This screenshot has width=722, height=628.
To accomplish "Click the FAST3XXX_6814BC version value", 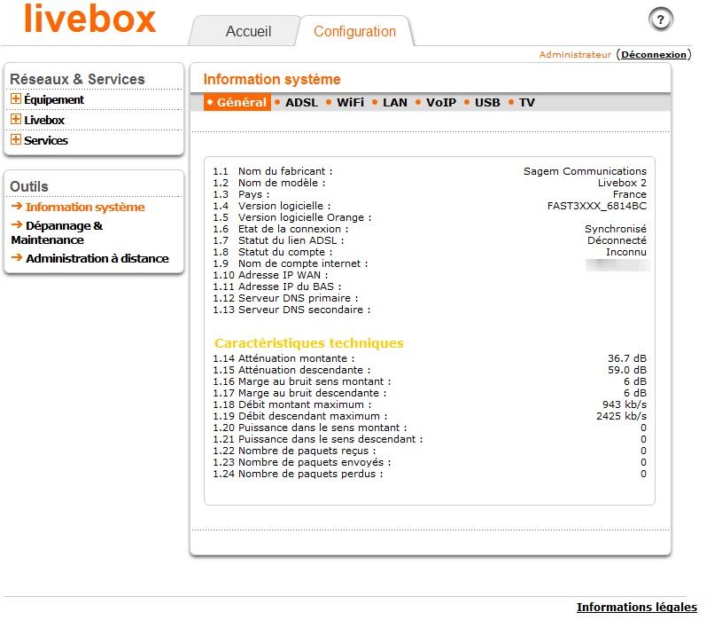I will (597, 206).
